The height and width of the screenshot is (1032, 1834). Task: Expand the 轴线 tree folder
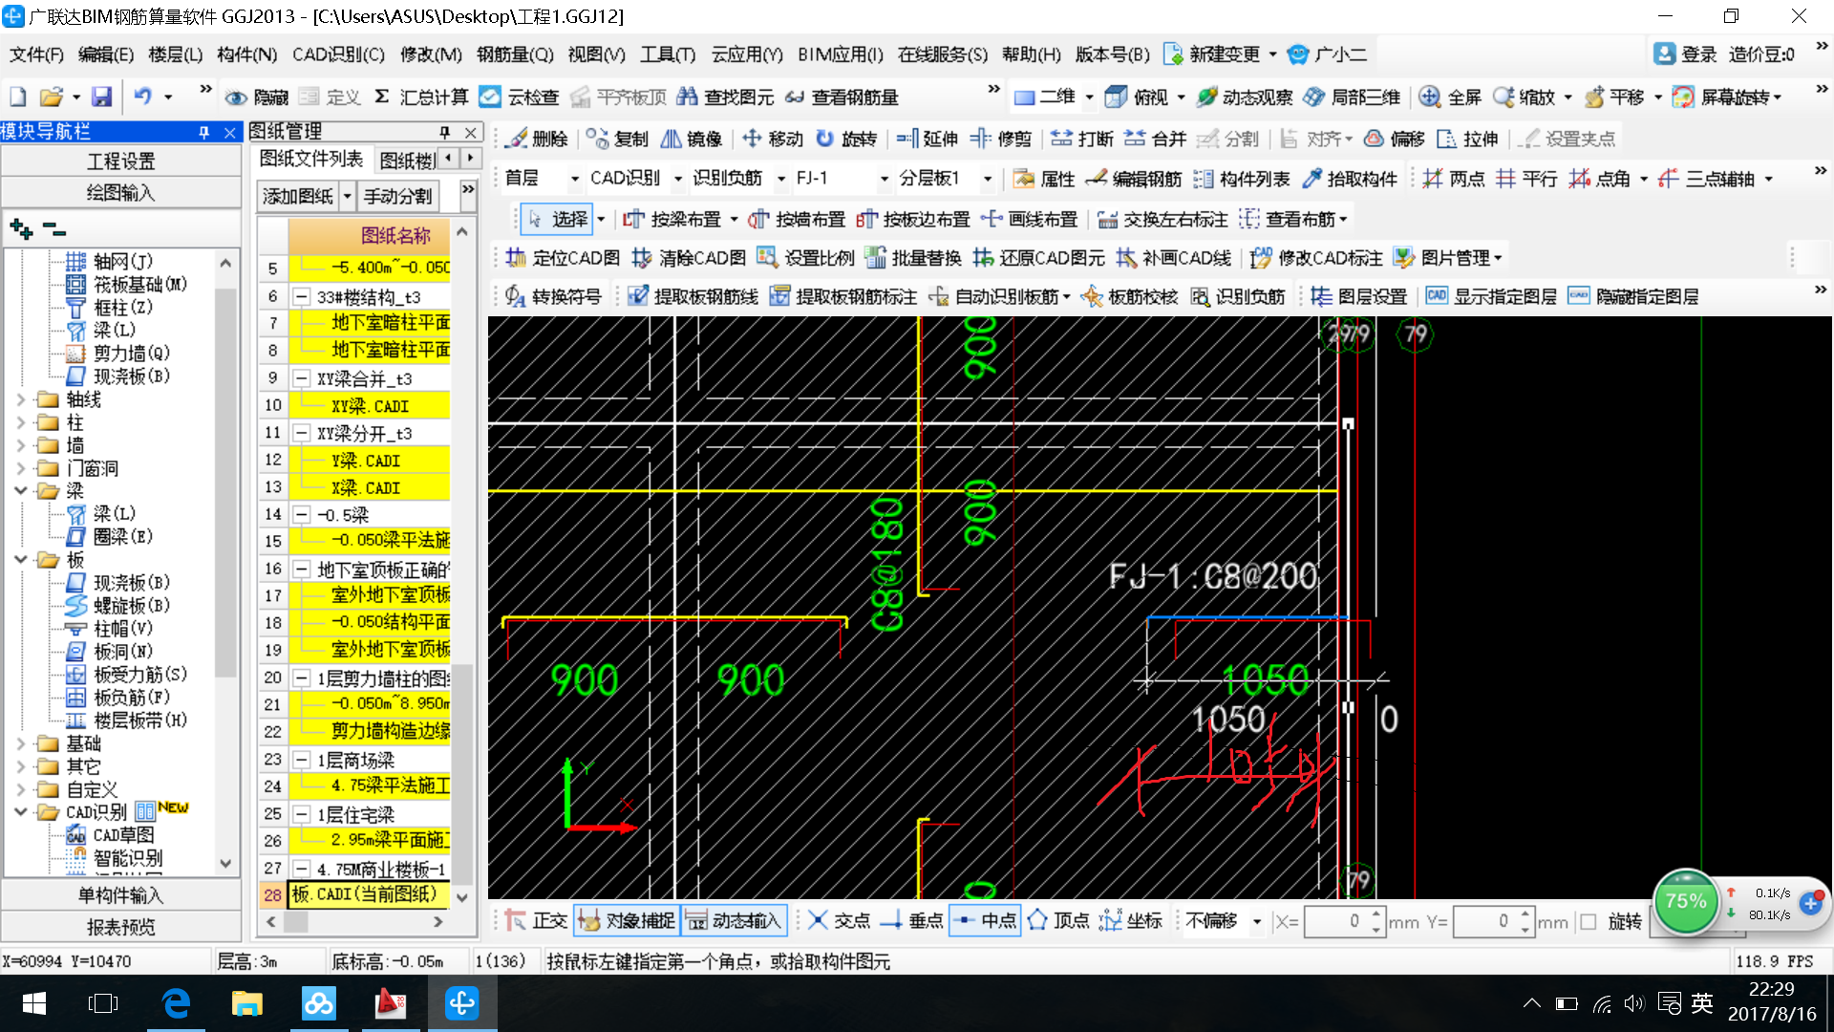21,399
